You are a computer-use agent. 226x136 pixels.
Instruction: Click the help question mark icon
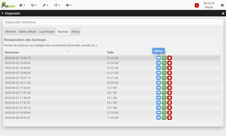[x=222, y=5]
